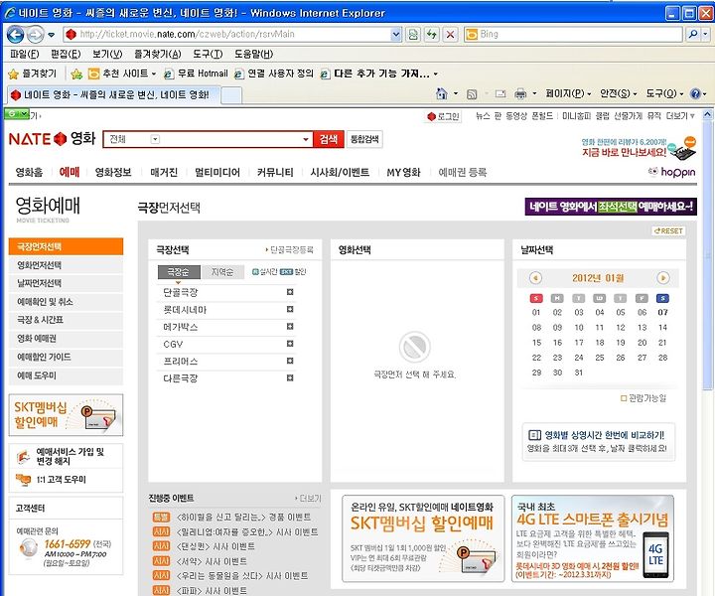
Task: Click 단골극장등록 link in theater panel
Action: pos(289,250)
